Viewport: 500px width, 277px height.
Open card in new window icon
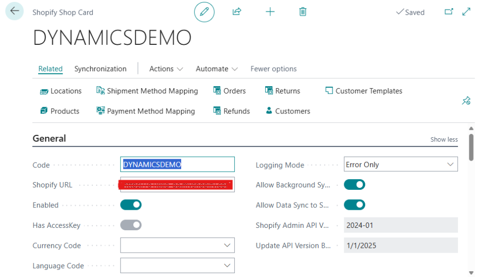click(449, 12)
